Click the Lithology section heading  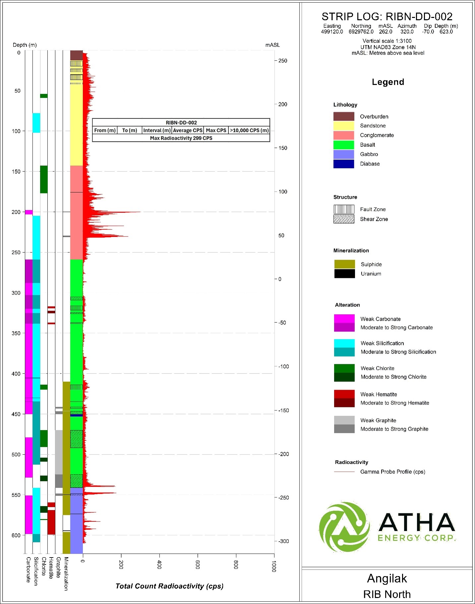pos(345,105)
